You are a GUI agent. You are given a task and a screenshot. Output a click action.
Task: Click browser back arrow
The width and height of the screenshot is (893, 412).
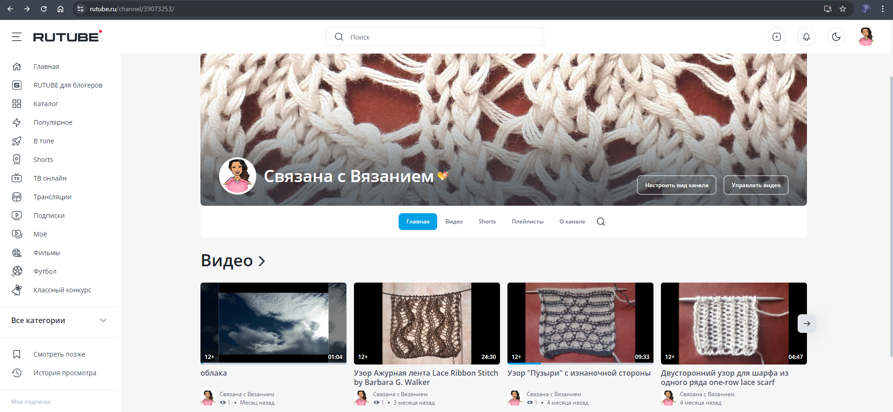coord(10,9)
